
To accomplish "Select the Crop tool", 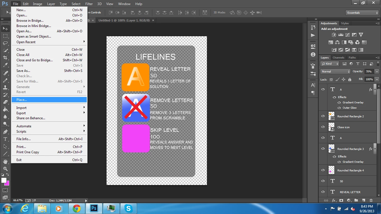I will click(x=5, y=58).
